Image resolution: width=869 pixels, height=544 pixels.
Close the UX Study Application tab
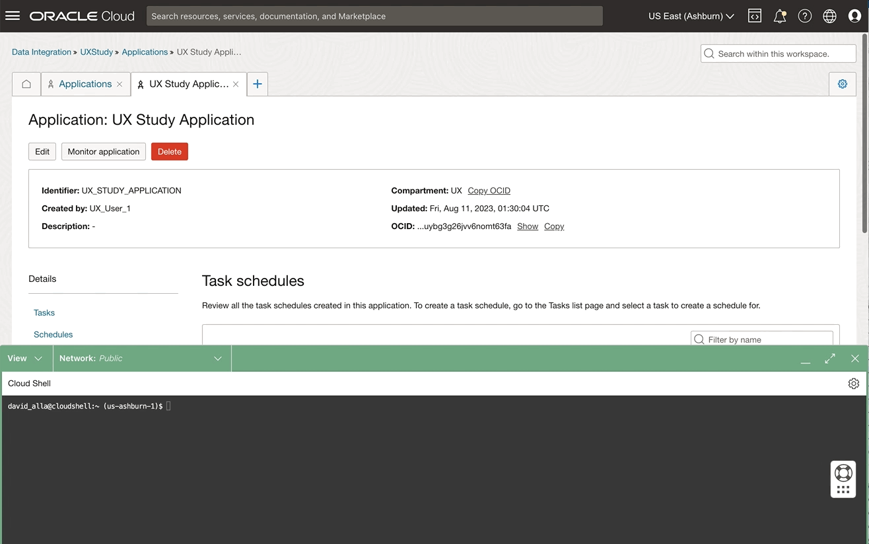(x=236, y=84)
